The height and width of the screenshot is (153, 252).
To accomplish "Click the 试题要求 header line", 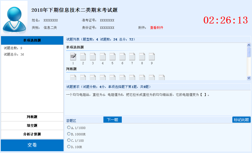I will (109, 87).
